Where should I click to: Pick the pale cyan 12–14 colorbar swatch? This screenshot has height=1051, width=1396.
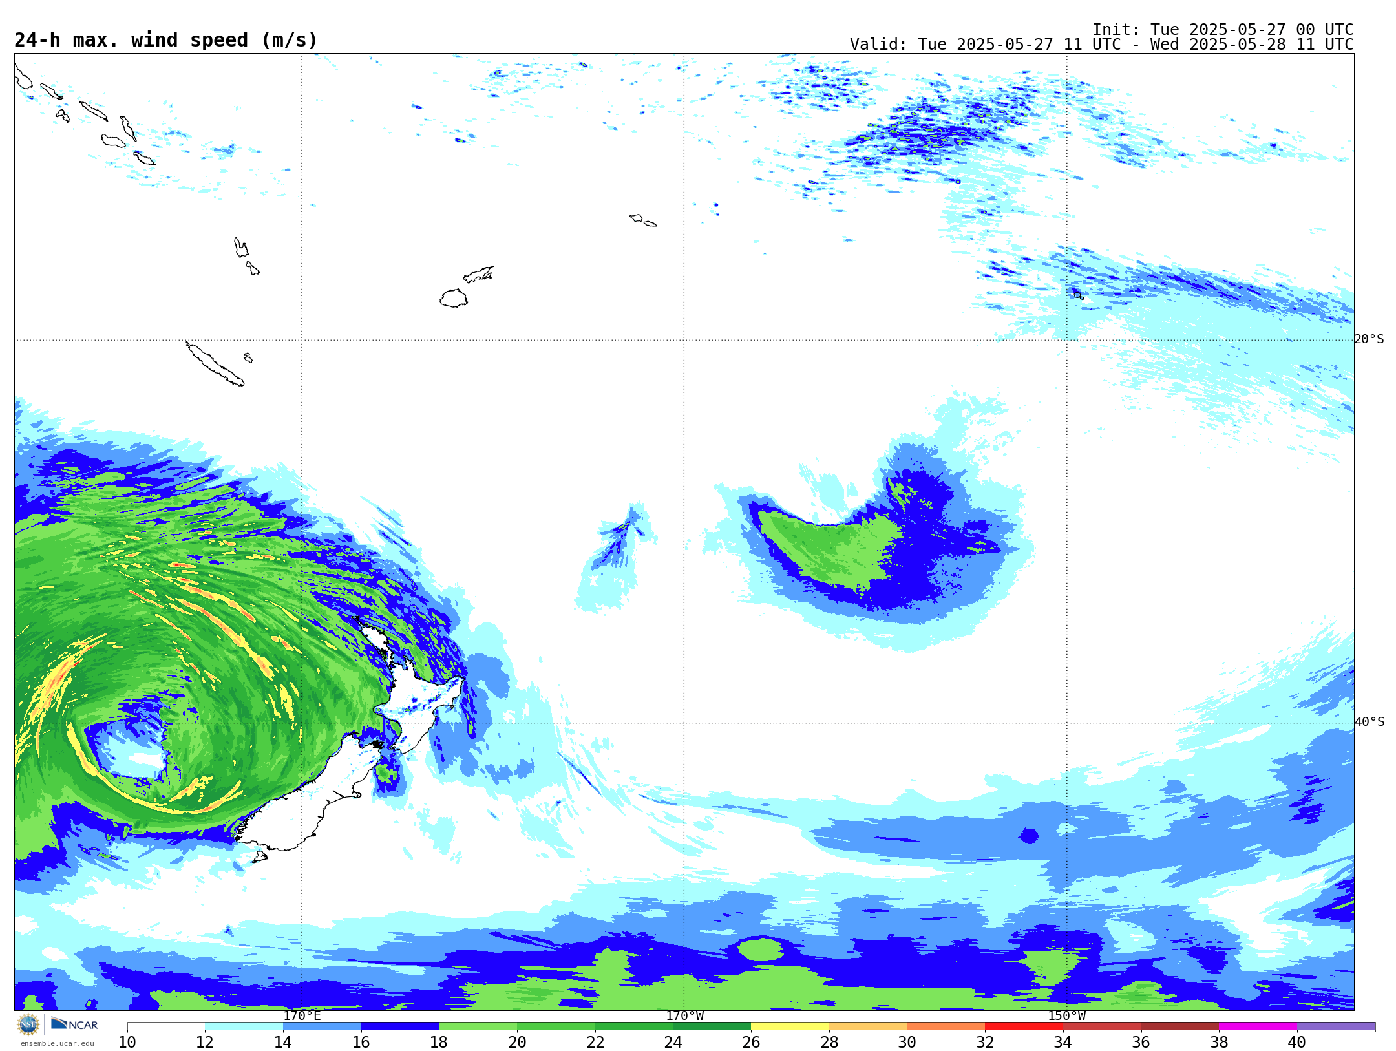tap(244, 1026)
